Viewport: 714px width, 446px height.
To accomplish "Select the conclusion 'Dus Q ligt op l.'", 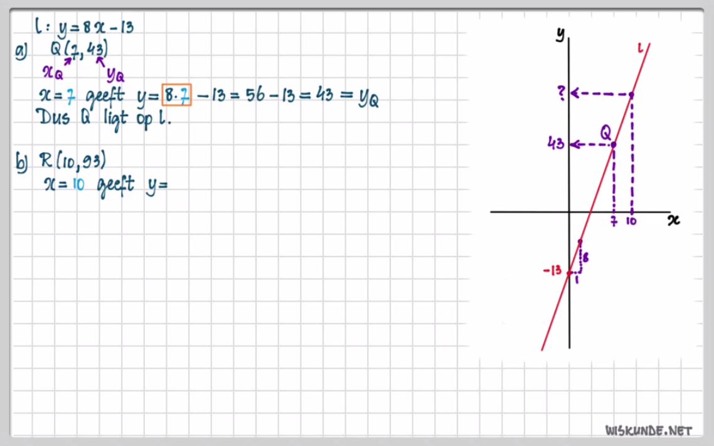I will pos(104,119).
